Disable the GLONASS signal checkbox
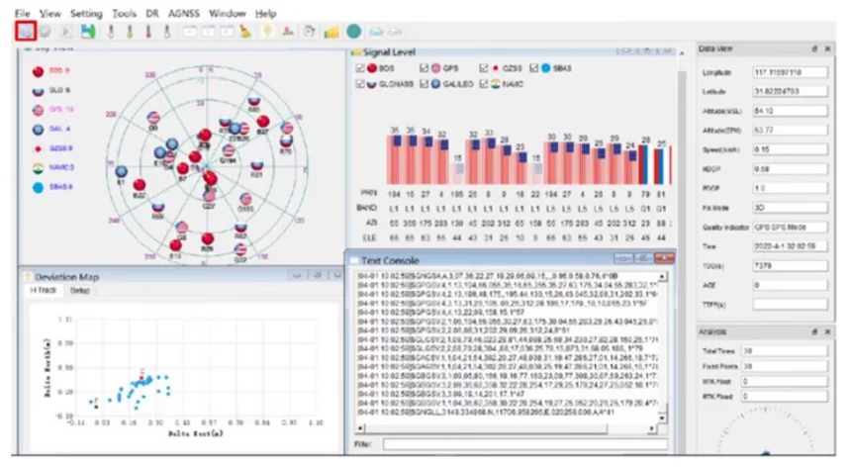Screen dimensions: 850x467 coord(360,85)
